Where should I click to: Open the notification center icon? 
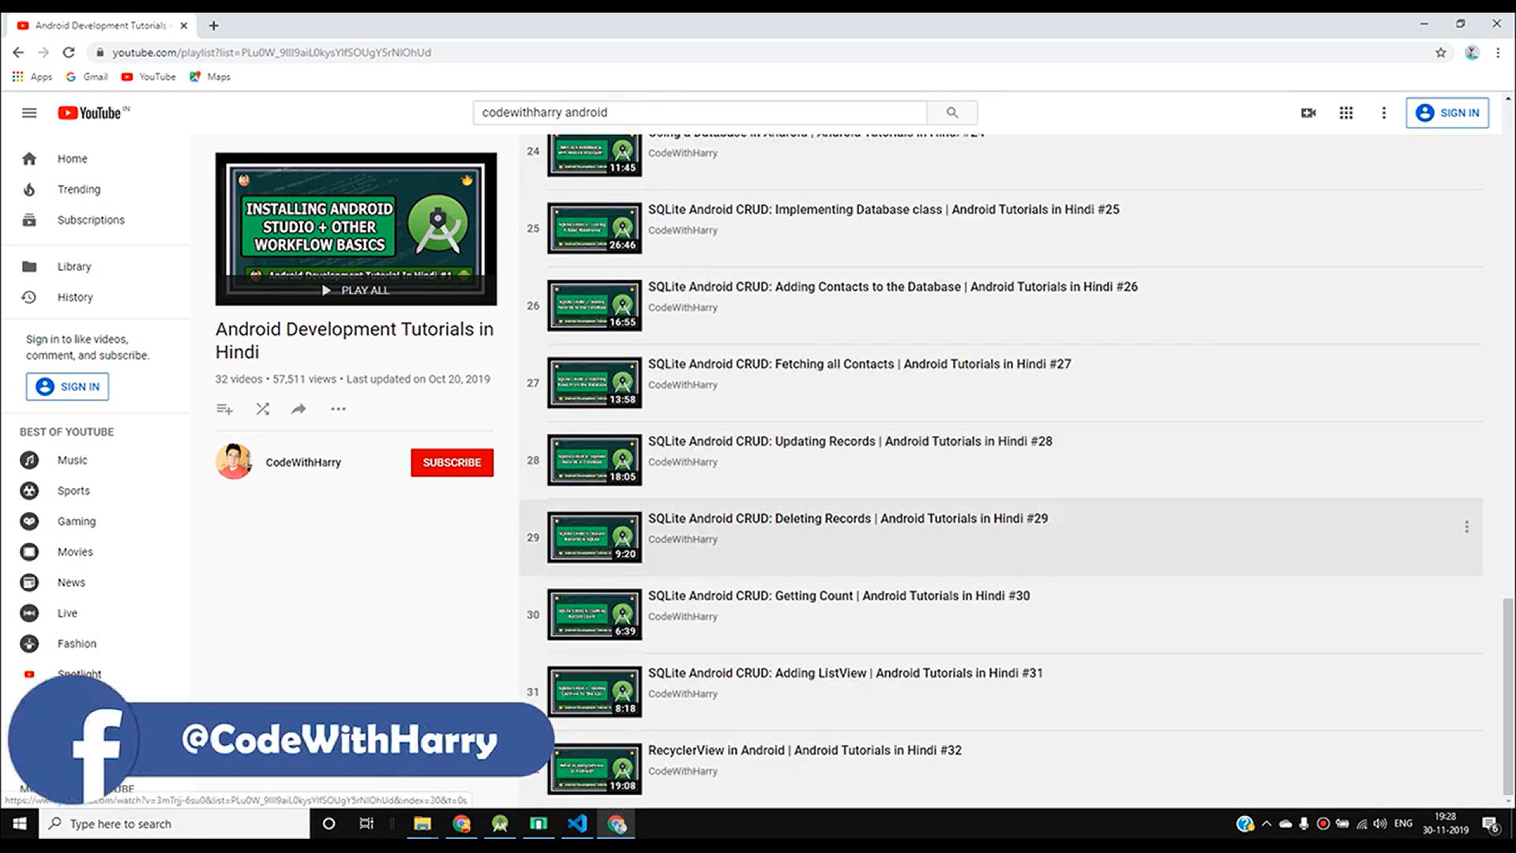click(1491, 825)
